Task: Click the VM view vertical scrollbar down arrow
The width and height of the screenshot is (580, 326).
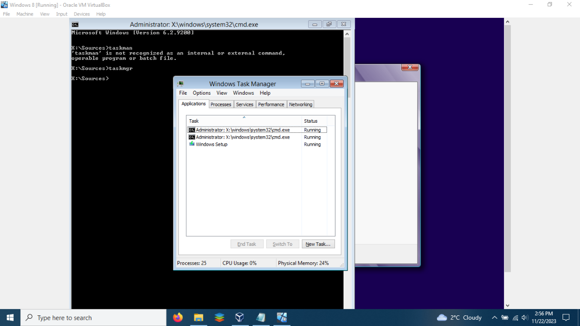Action: click(x=507, y=305)
